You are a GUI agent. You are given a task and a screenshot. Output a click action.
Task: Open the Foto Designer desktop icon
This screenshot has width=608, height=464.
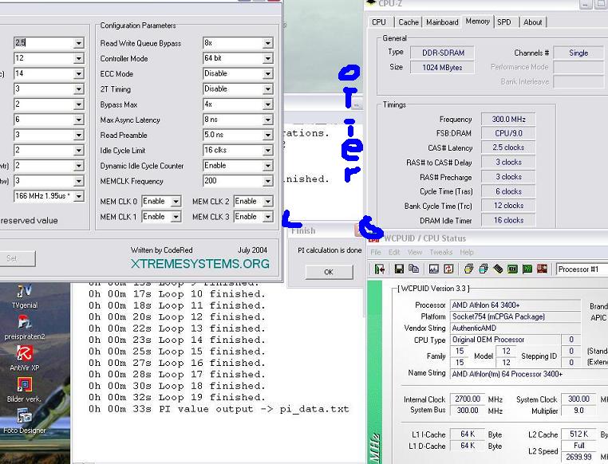(x=25, y=422)
